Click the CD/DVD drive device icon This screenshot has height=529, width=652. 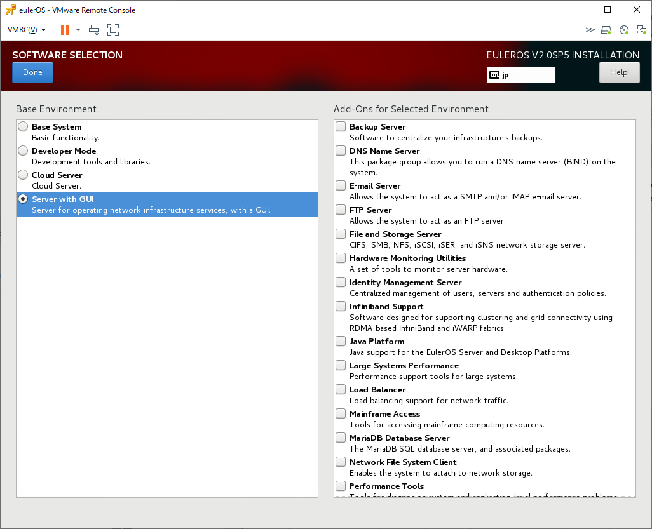point(624,30)
